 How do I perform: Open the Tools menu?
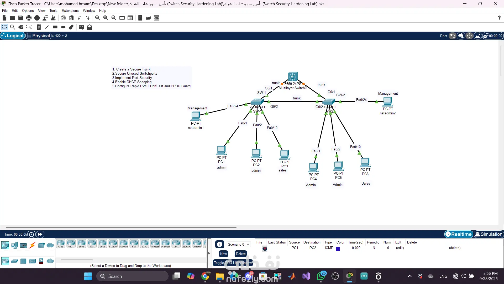click(x=53, y=11)
